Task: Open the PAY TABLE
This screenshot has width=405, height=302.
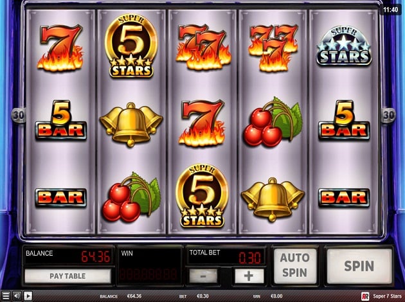Action: pyautogui.click(x=67, y=276)
